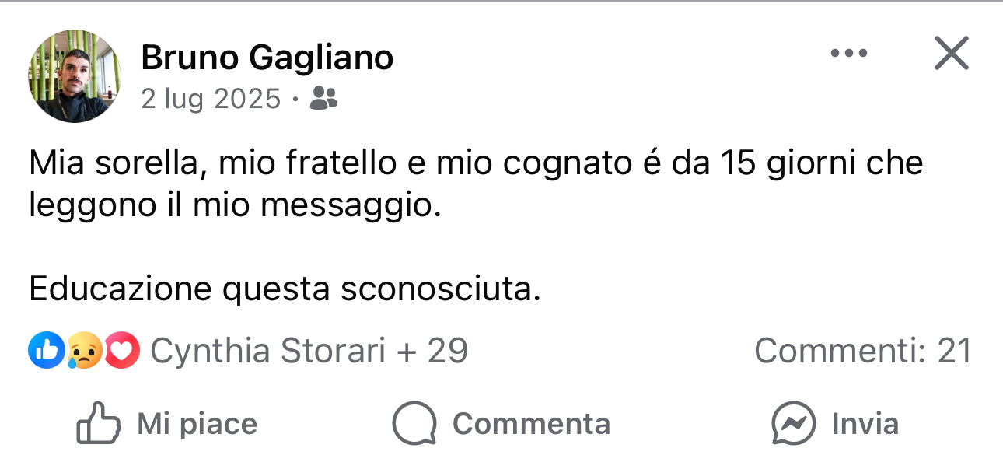Screen dimensions: 1003x455
Task: Click Bruno Gagliano's profile picture
Action: (x=75, y=76)
